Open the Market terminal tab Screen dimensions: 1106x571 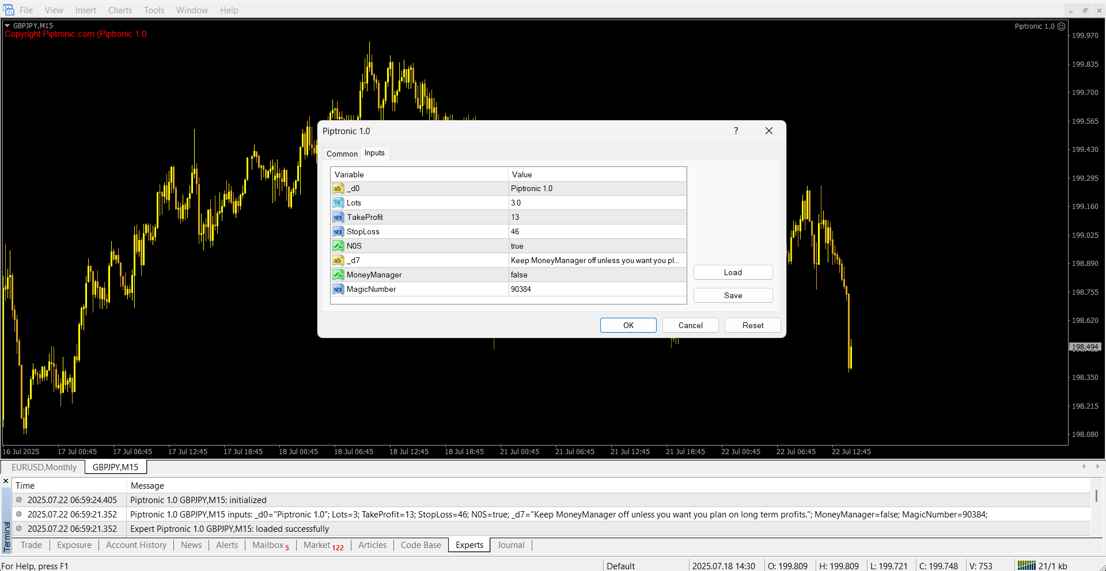point(323,545)
